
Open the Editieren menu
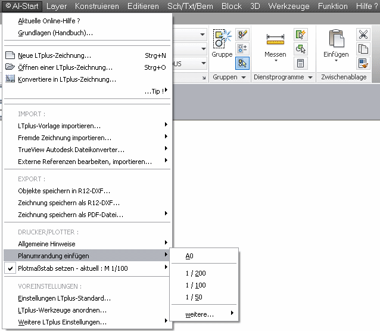[143, 6]
